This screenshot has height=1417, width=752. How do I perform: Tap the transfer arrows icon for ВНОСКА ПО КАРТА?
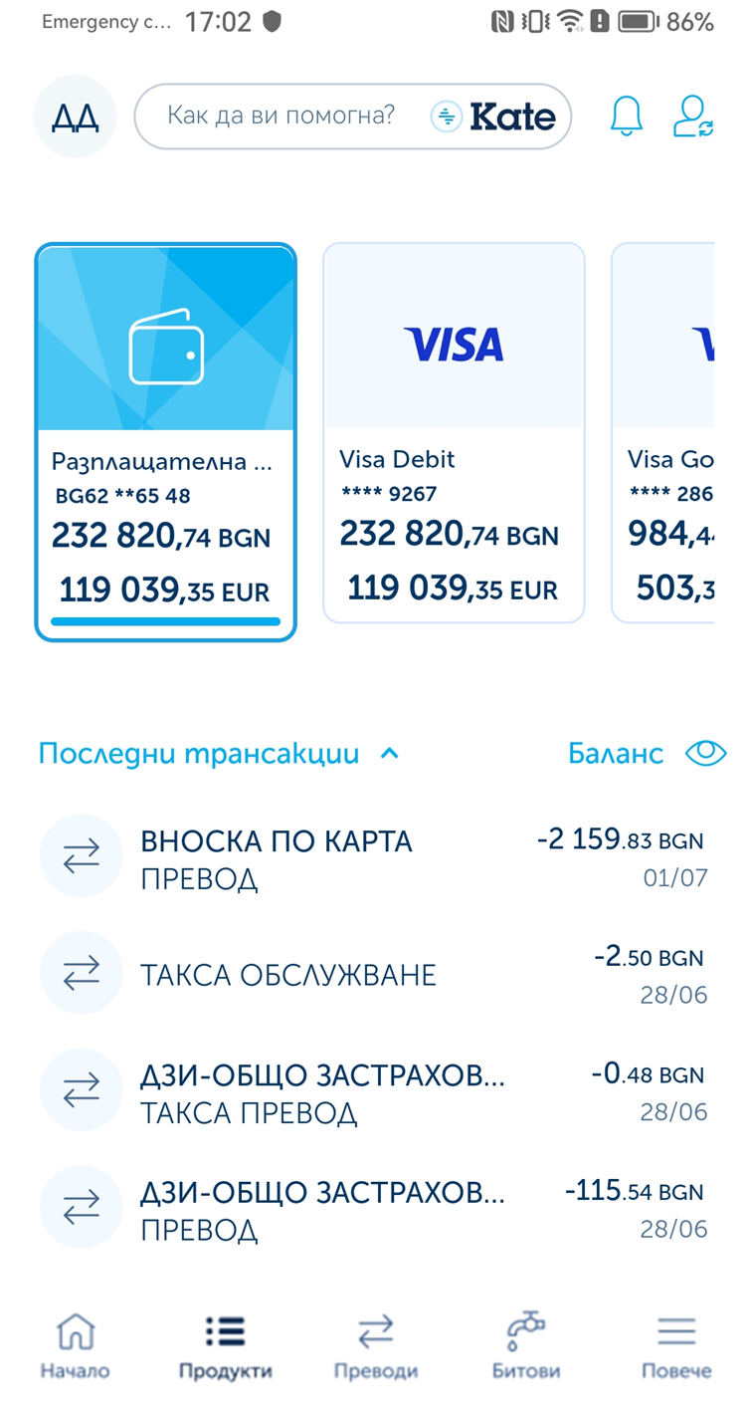[82, 855]
